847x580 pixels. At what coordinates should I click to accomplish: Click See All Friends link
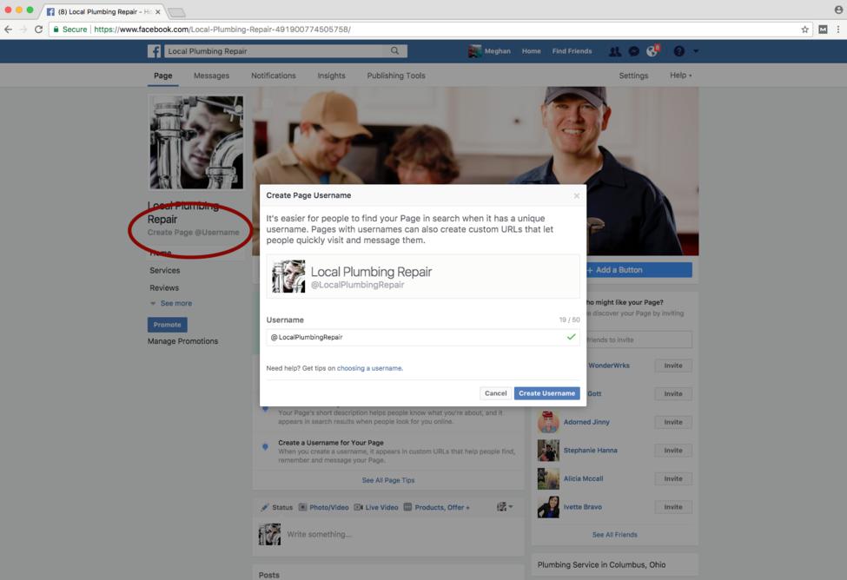[615, 535]
